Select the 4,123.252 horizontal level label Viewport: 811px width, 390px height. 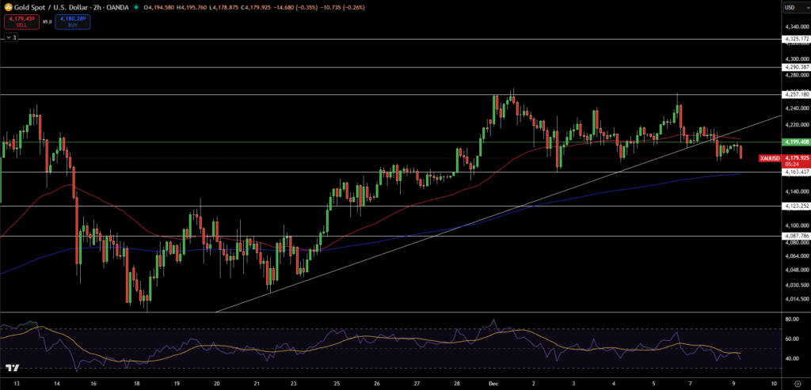pyautogui.click(x=795, y=206)
